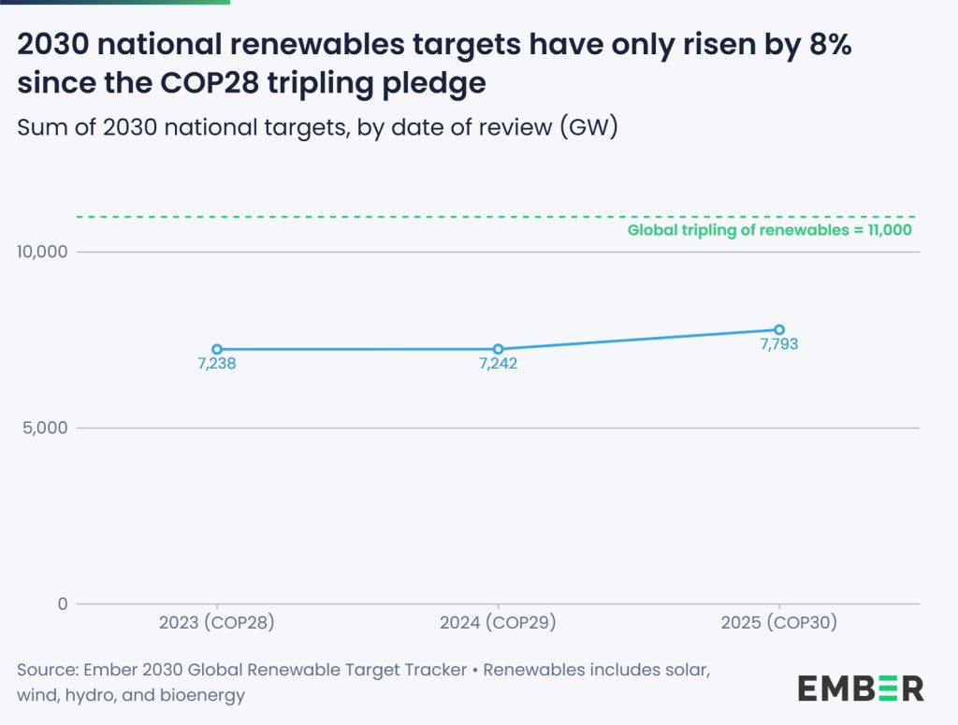Click the 7,242 data label

point(498,364)
